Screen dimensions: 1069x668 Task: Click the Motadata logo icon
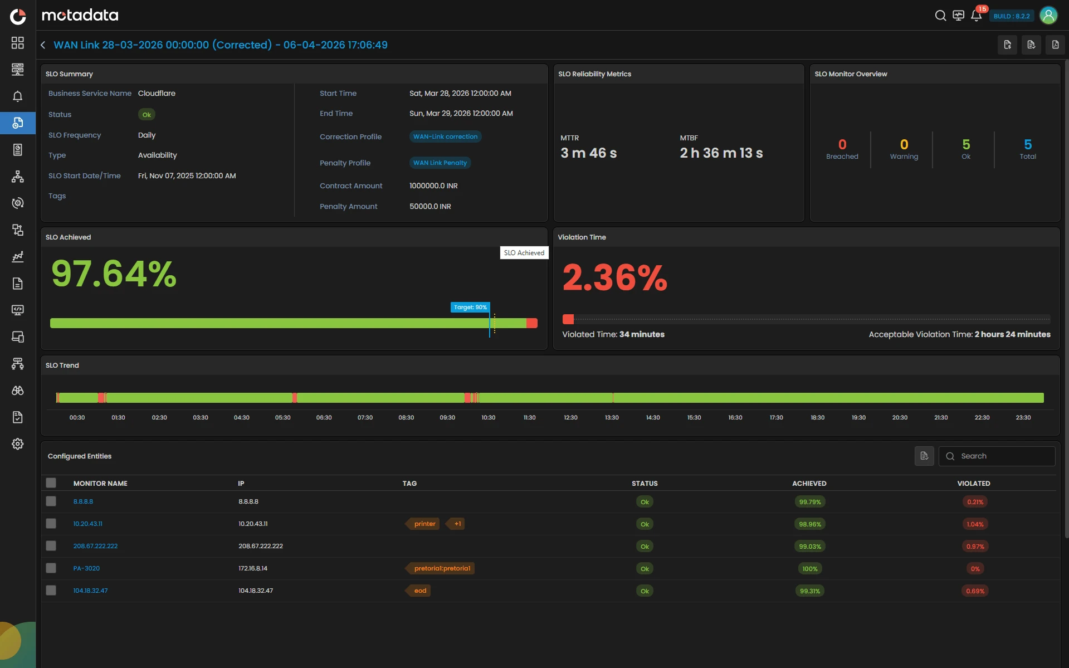point(18,16)
